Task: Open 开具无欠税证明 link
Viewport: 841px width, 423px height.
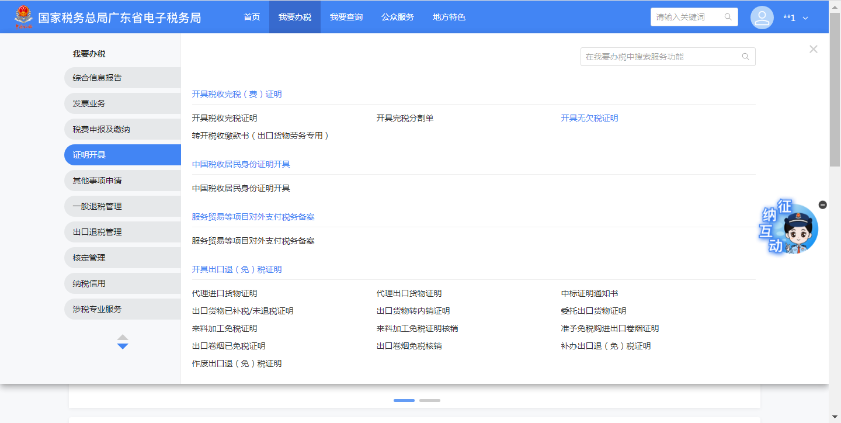Action: [x=589, y=118]
